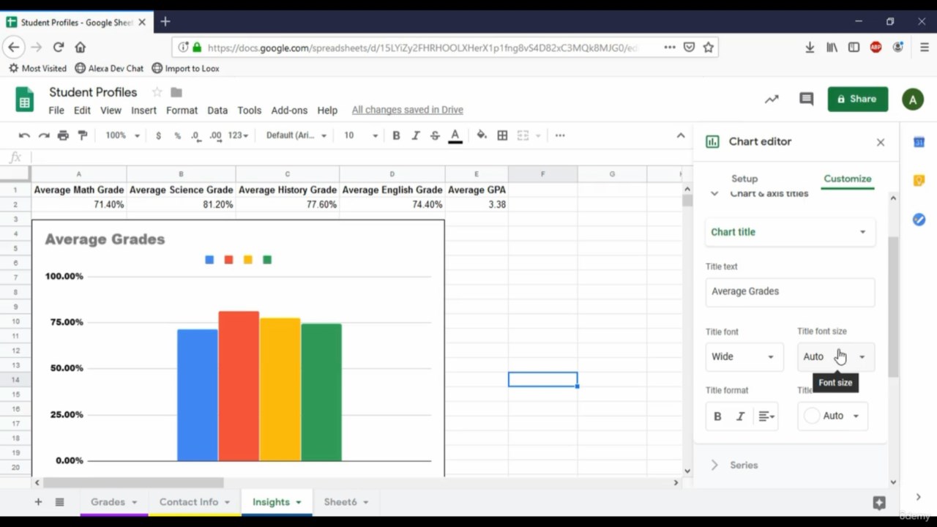Open the toolbar text color picker

pos(455,135)
